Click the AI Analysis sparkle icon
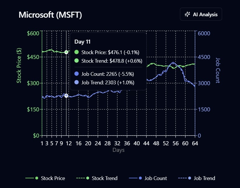240x188 pixels. pyautogui.click(x=187, y=14)
